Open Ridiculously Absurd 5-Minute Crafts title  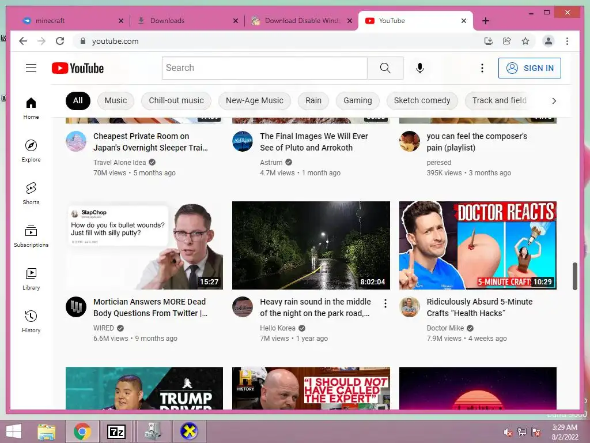click(479, 307)
